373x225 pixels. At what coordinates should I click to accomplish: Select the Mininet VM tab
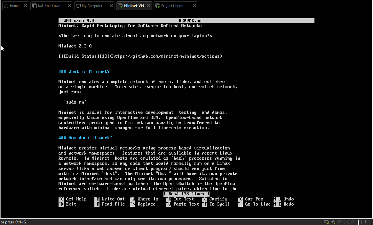134,6
